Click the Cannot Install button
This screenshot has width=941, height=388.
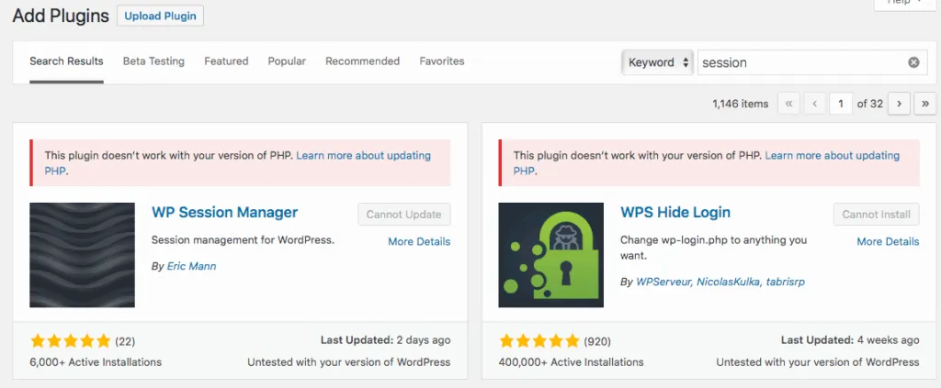click(876, 215)
